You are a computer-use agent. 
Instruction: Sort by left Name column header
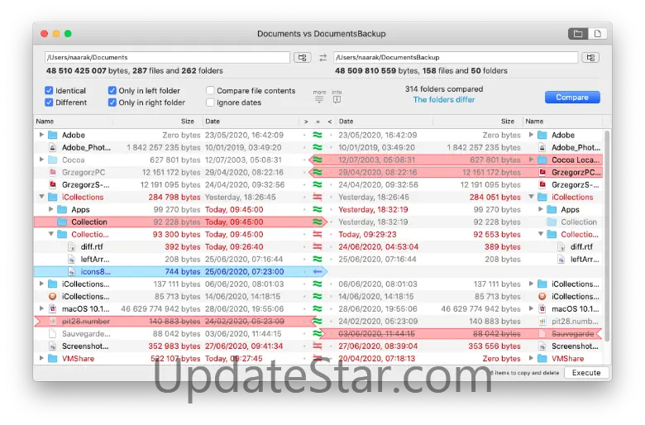74,122
